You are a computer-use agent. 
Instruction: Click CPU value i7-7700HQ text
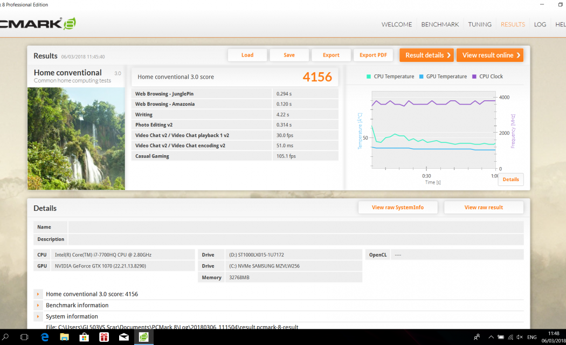pyautogui.click(x=103, y=255)
